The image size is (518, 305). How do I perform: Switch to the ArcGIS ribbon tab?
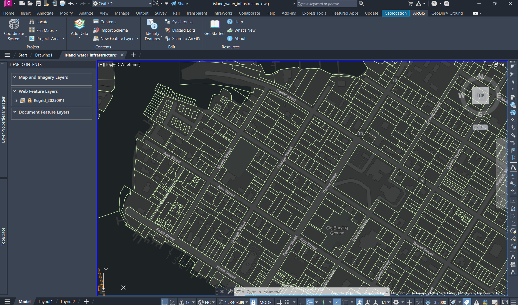pyautogui.click(x=419, y=13)
